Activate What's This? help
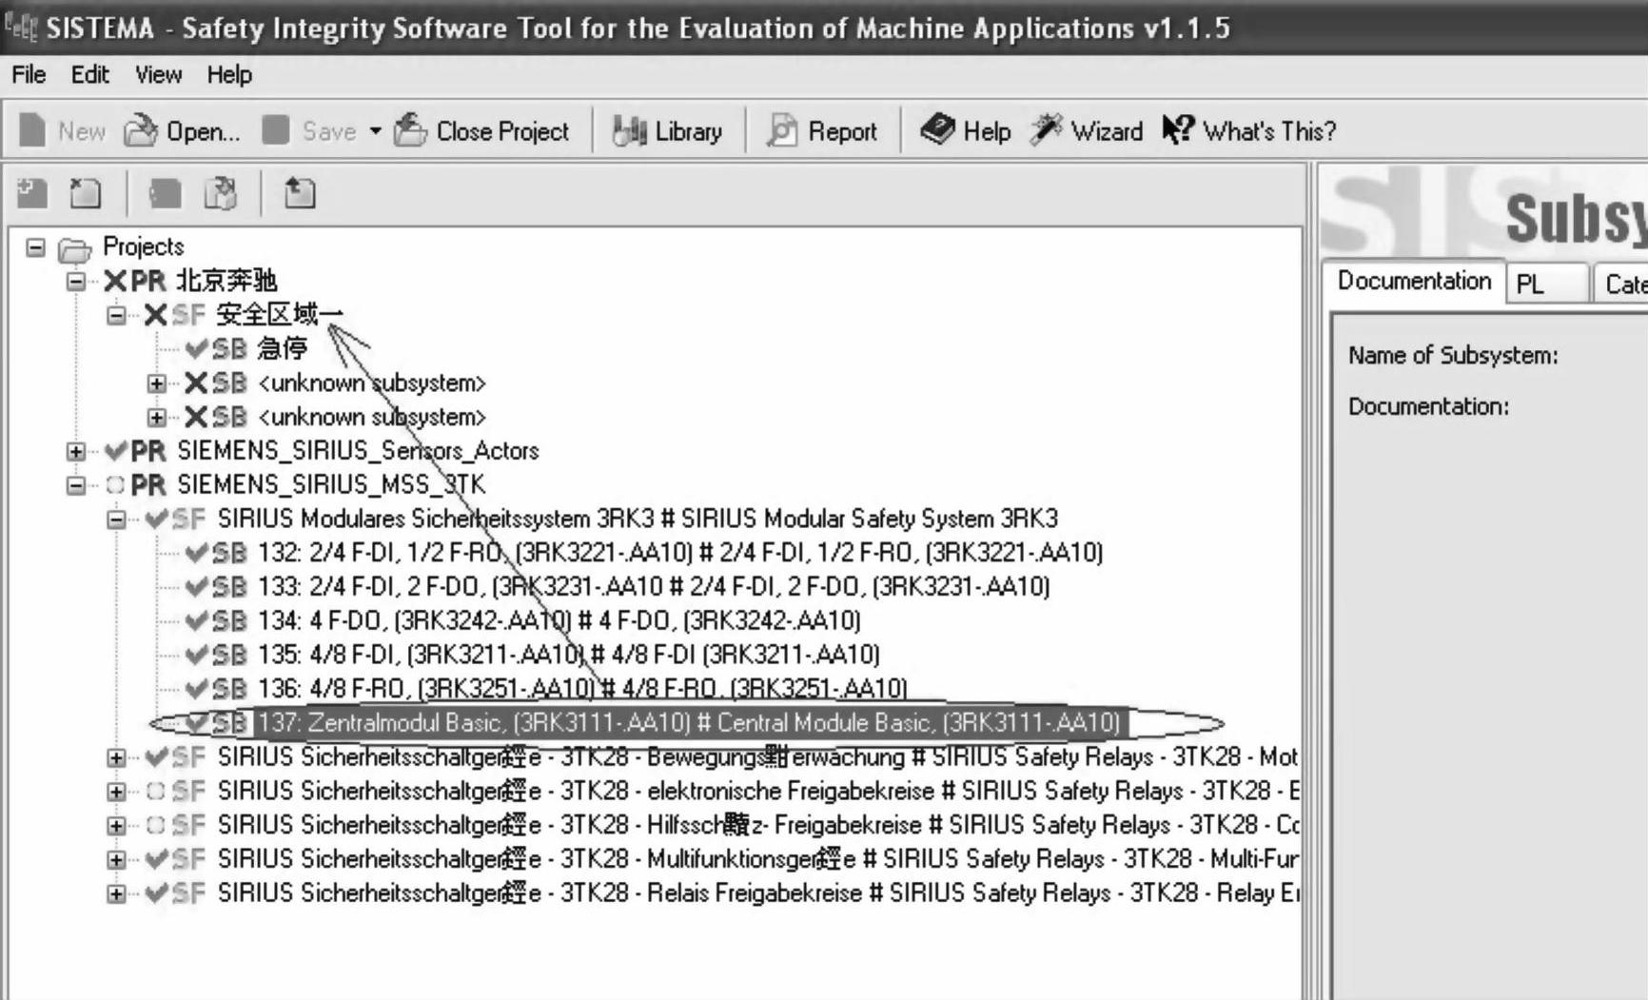Screen dimensions: 1648x1000 1249,131
